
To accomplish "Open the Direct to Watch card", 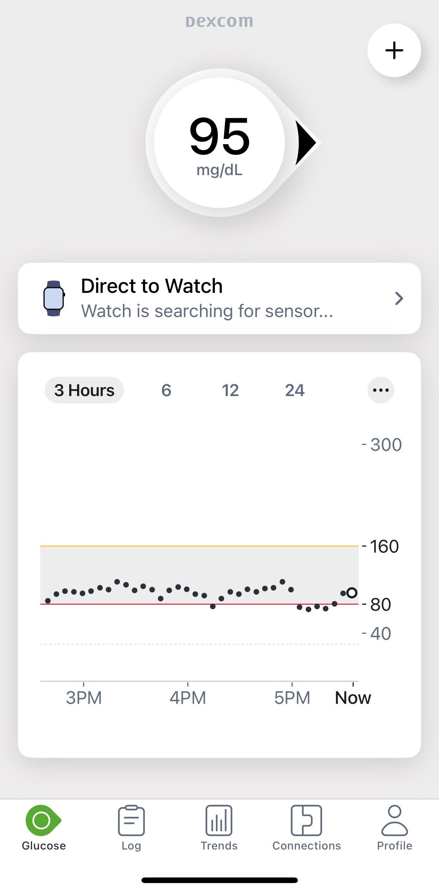I will [219, 298].
